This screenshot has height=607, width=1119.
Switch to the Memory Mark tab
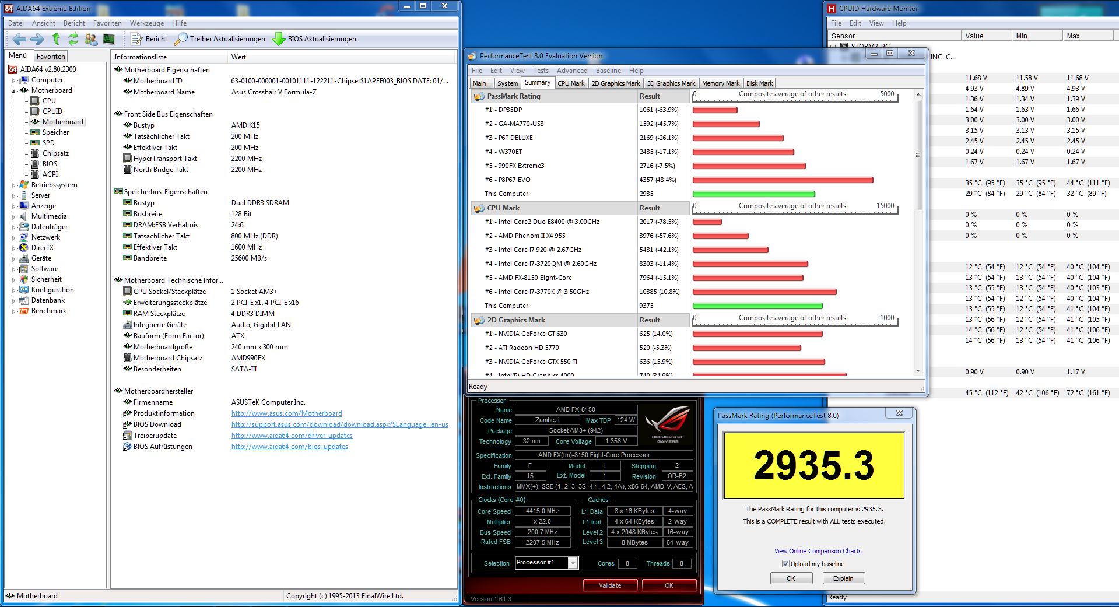(721, 83)
